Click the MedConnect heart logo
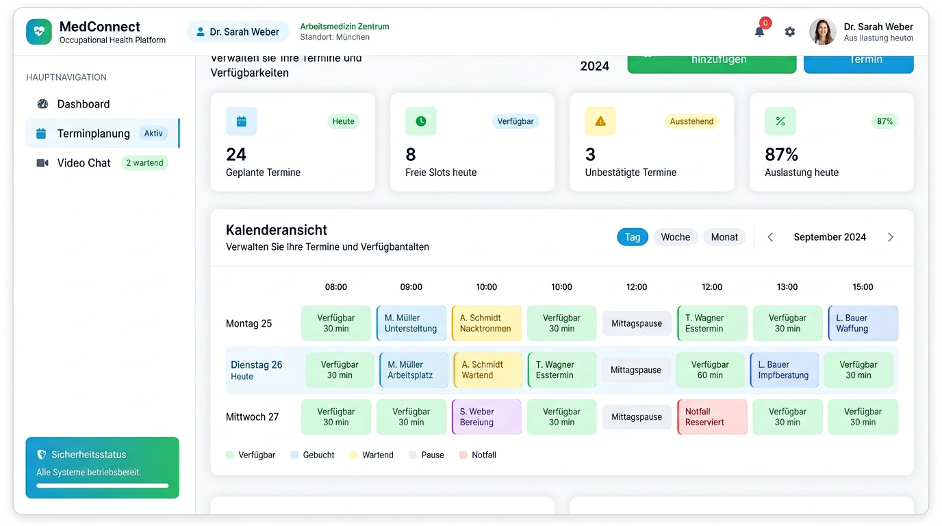Viewport: 942px width, 526px height. click(x=39, y=32)
